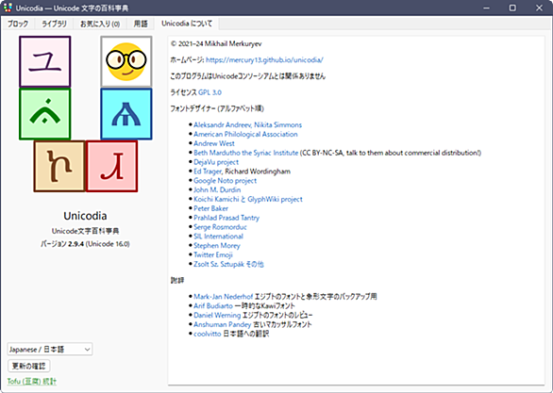The width and height of the screenshot is (553, 393).
Task: Go to the 用語 tab
Action: (141, 24)
